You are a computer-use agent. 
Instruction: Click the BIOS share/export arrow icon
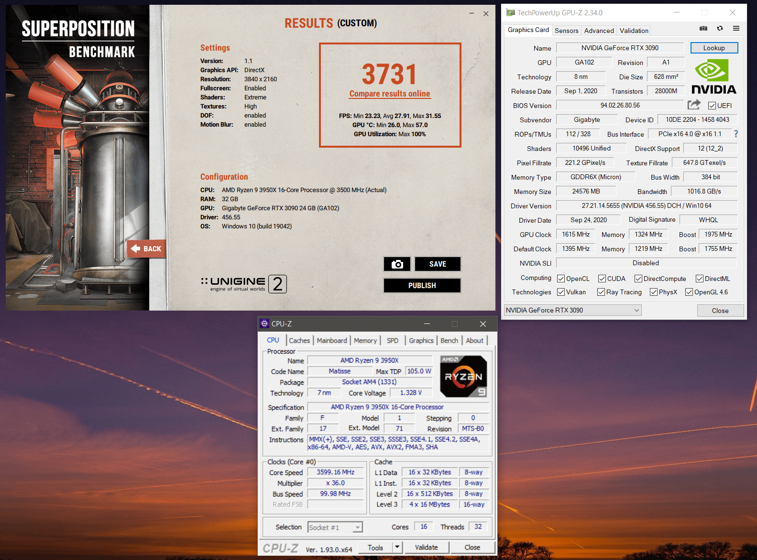coord(694,105)
